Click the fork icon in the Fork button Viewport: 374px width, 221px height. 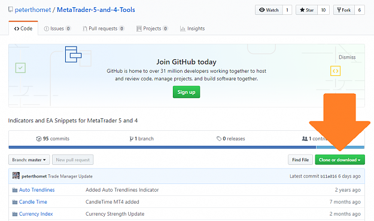pyautogui.click(x=339, y=10)
